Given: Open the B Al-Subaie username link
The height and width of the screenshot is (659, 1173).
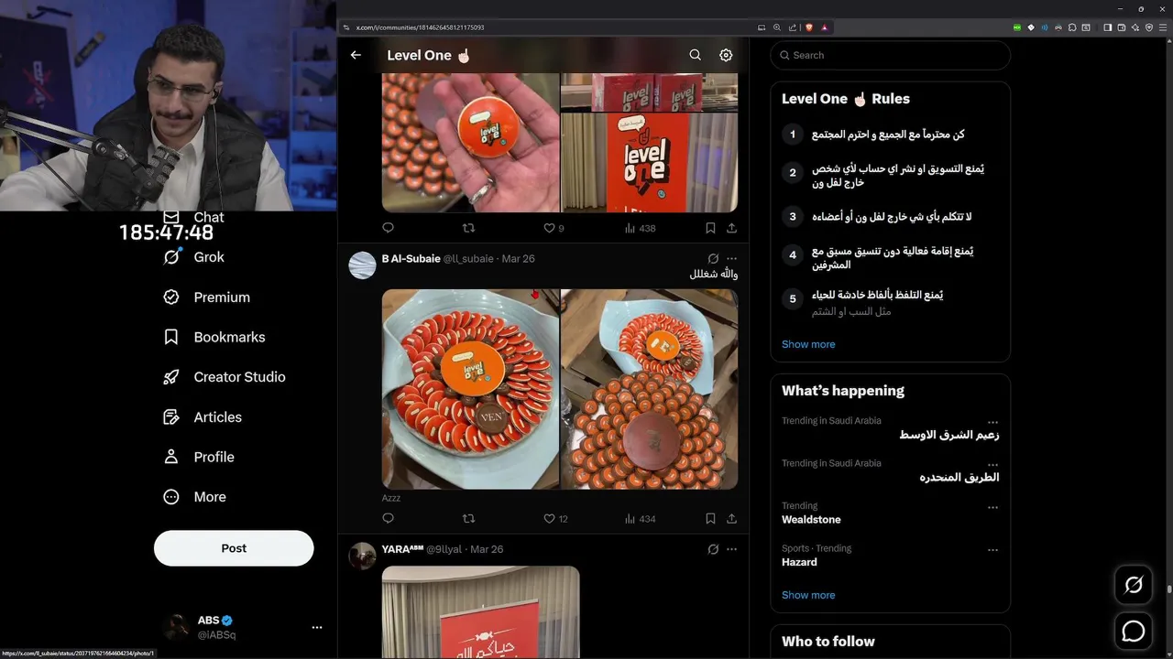Looking at the screenshot, I should point(411,258).
